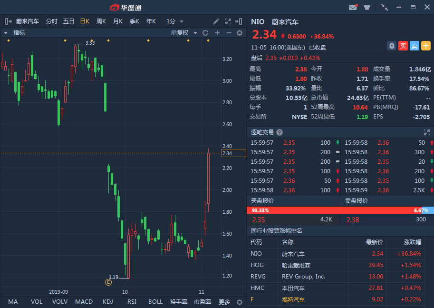Enable the VOLV indicator
The image size is (434, 308).
click(60, 302)
